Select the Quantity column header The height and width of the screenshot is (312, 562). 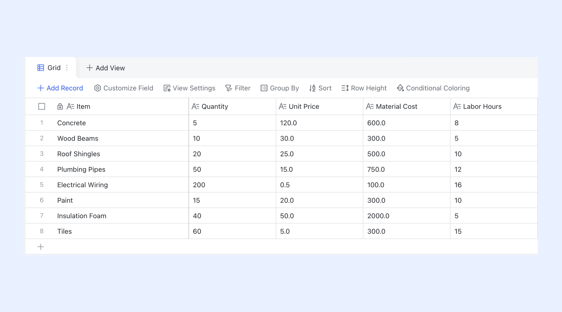tap(215, 107)
